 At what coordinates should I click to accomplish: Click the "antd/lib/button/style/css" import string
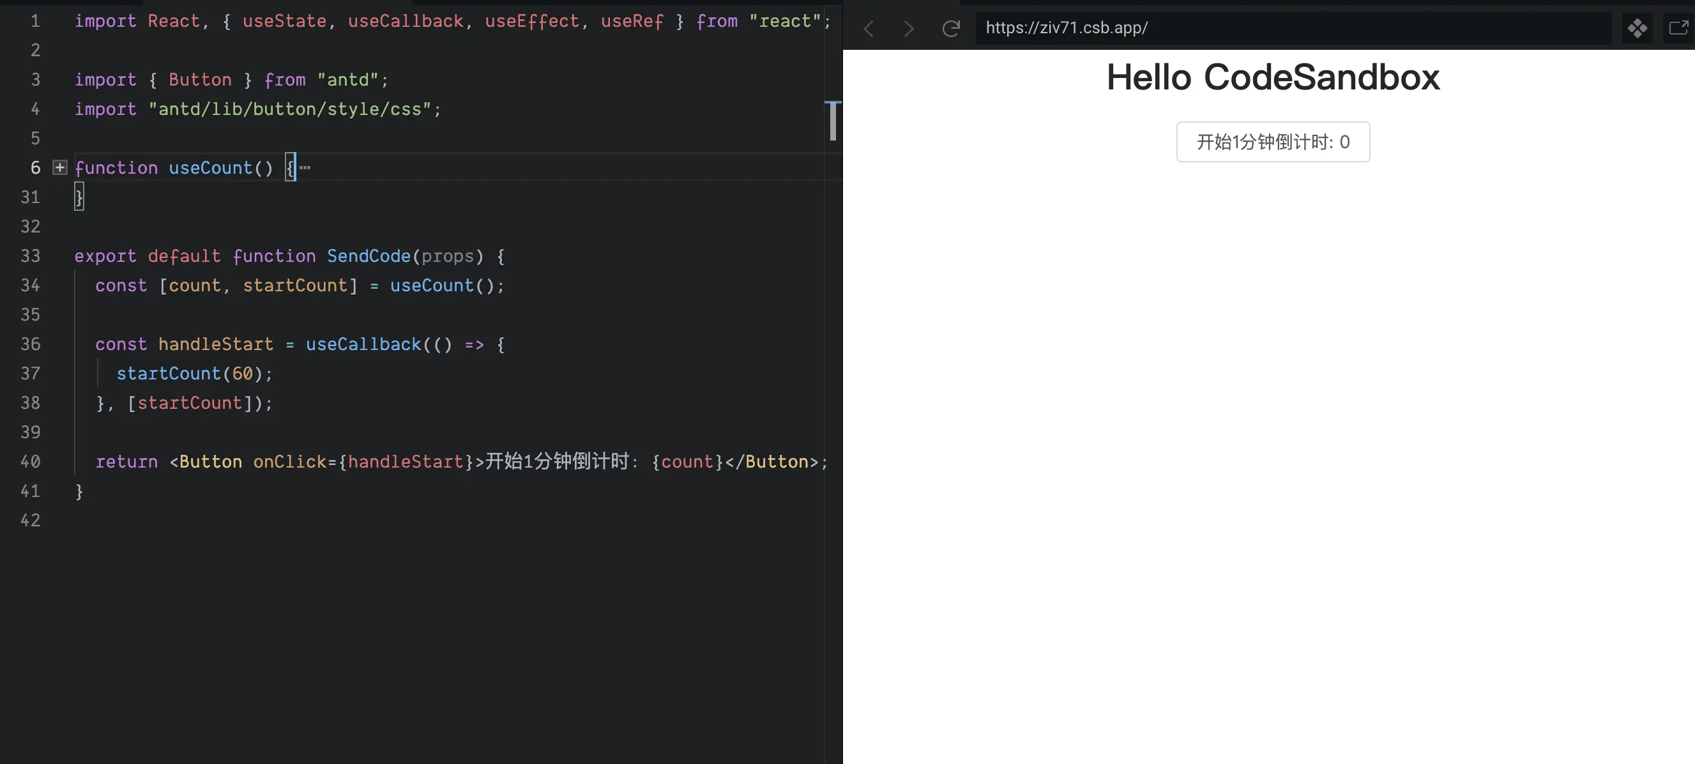[x=289, y=109]
